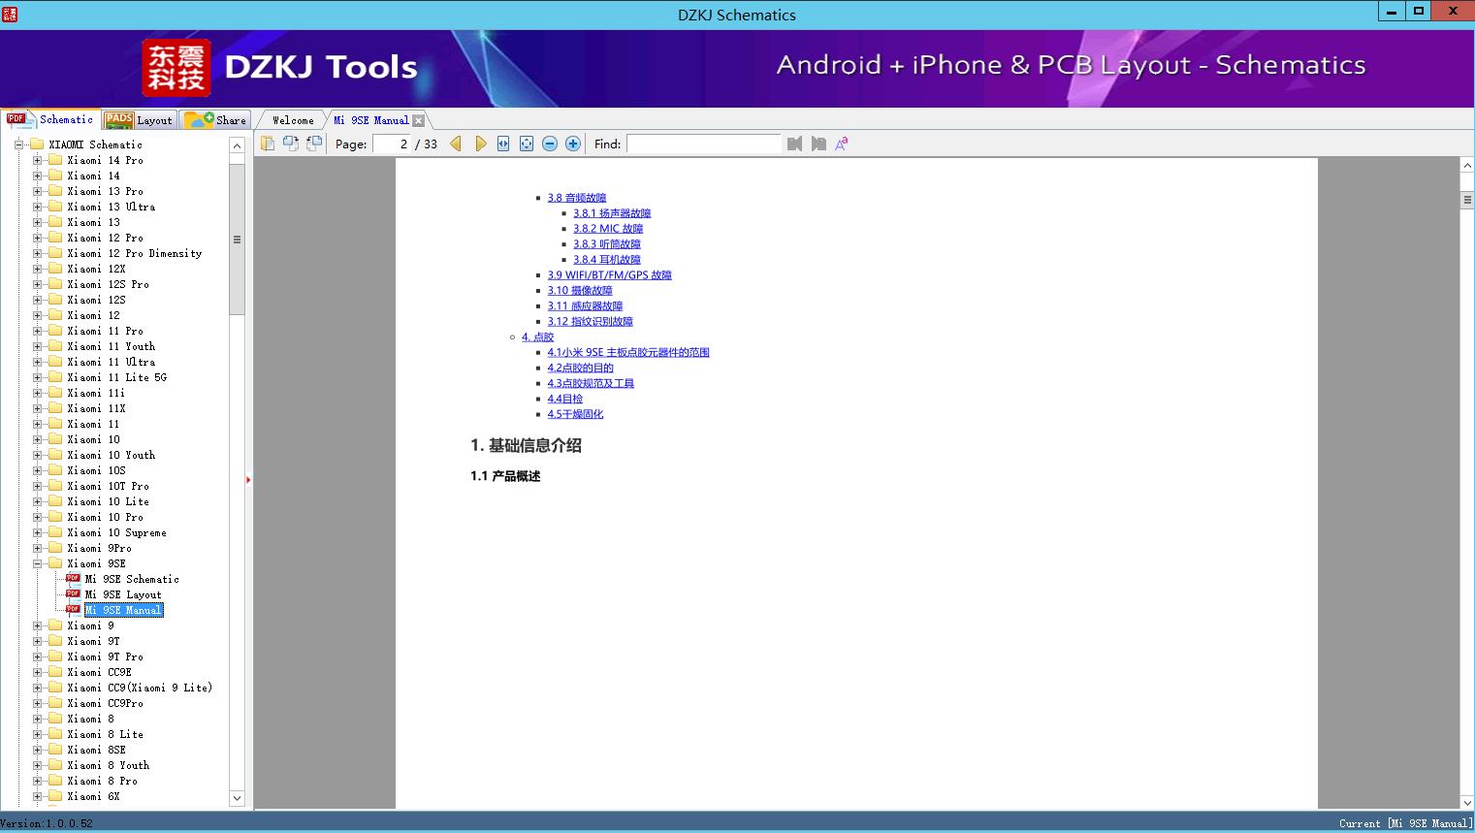
Task: Click the Xiaomi 13 Ultra folder icon
Action: [55, 207]
